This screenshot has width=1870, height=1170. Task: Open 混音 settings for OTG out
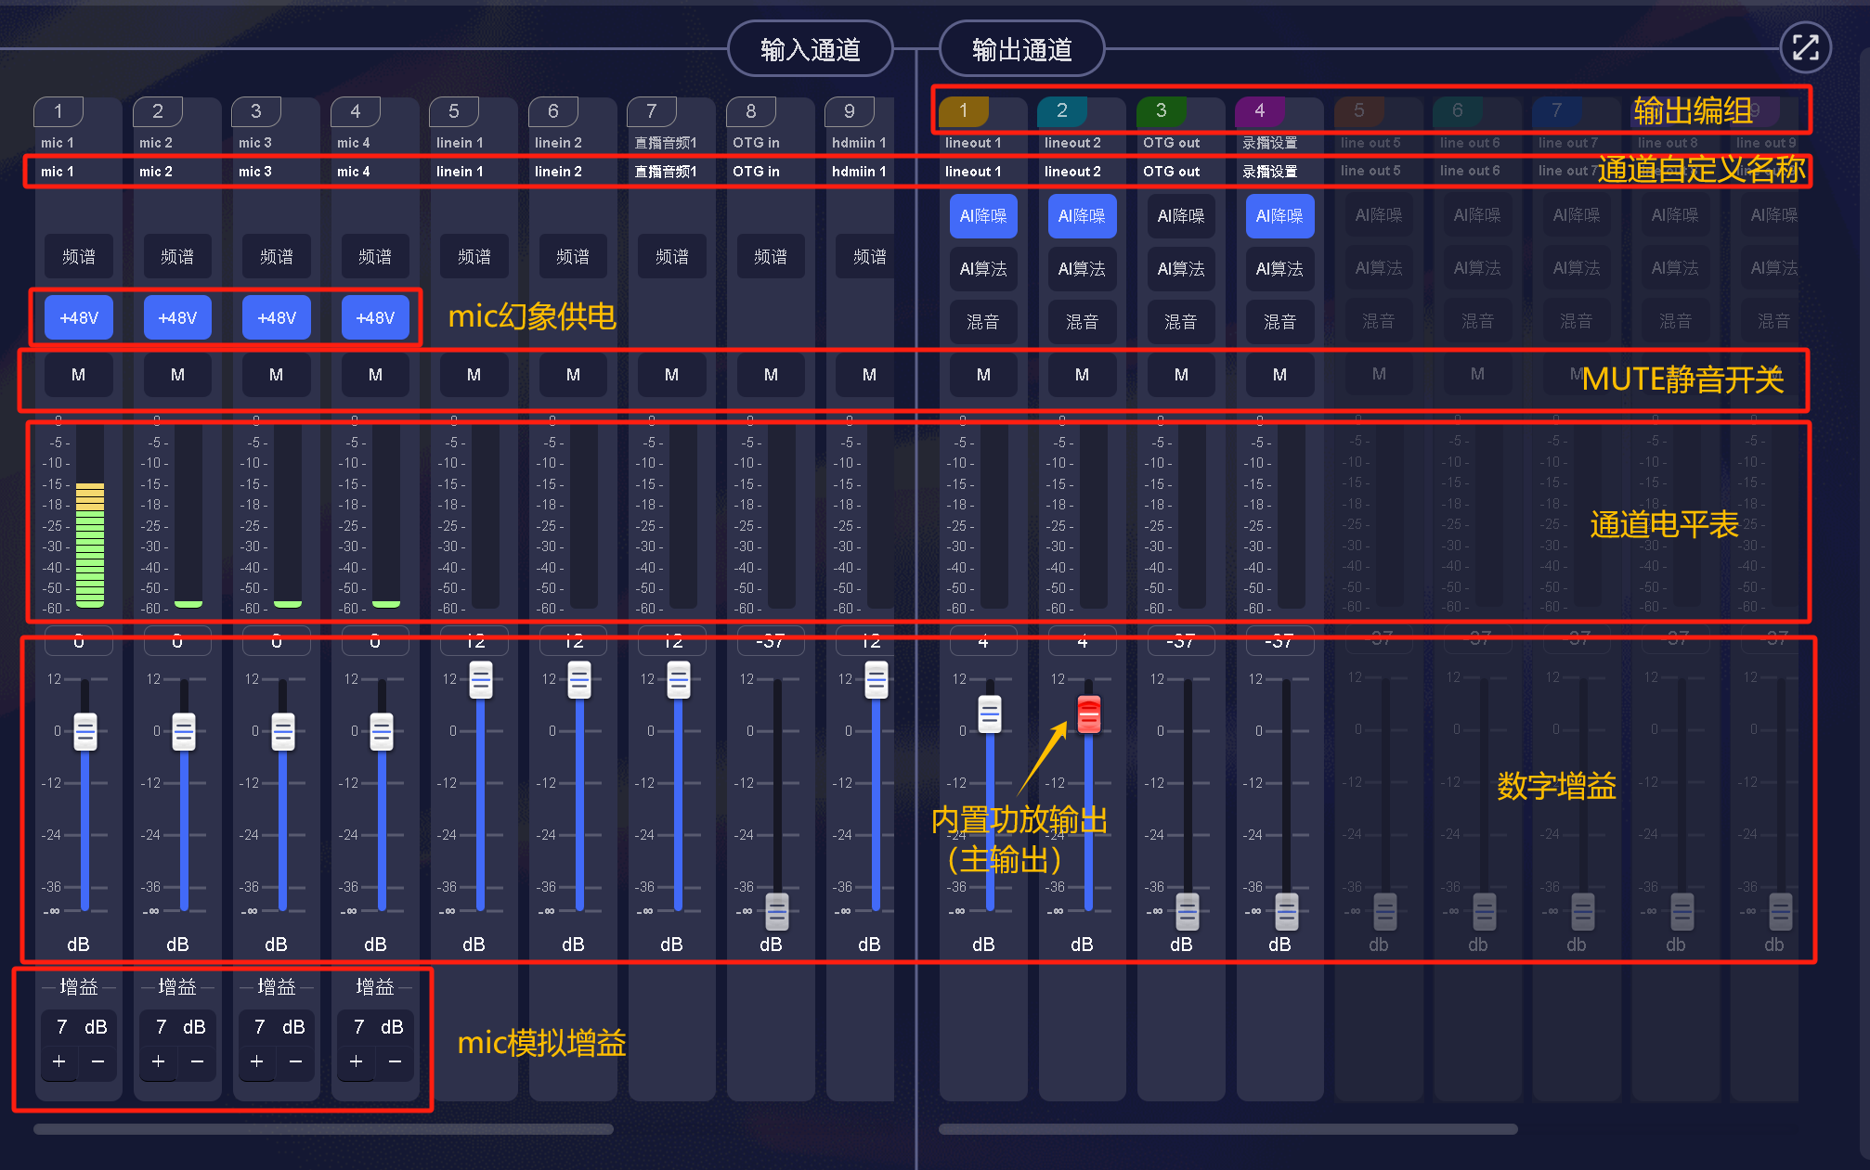pos(1180,322)
